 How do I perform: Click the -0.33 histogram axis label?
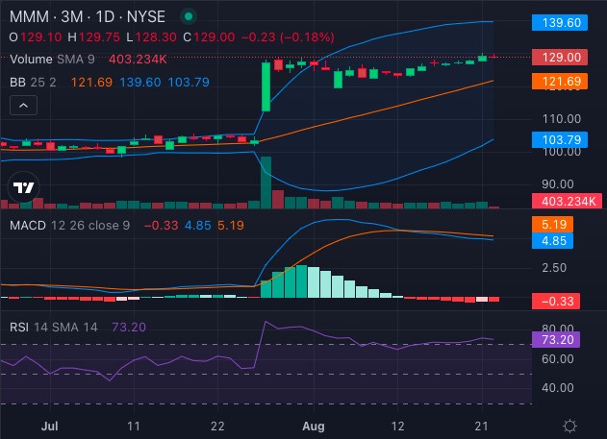(x=556, y=301)
